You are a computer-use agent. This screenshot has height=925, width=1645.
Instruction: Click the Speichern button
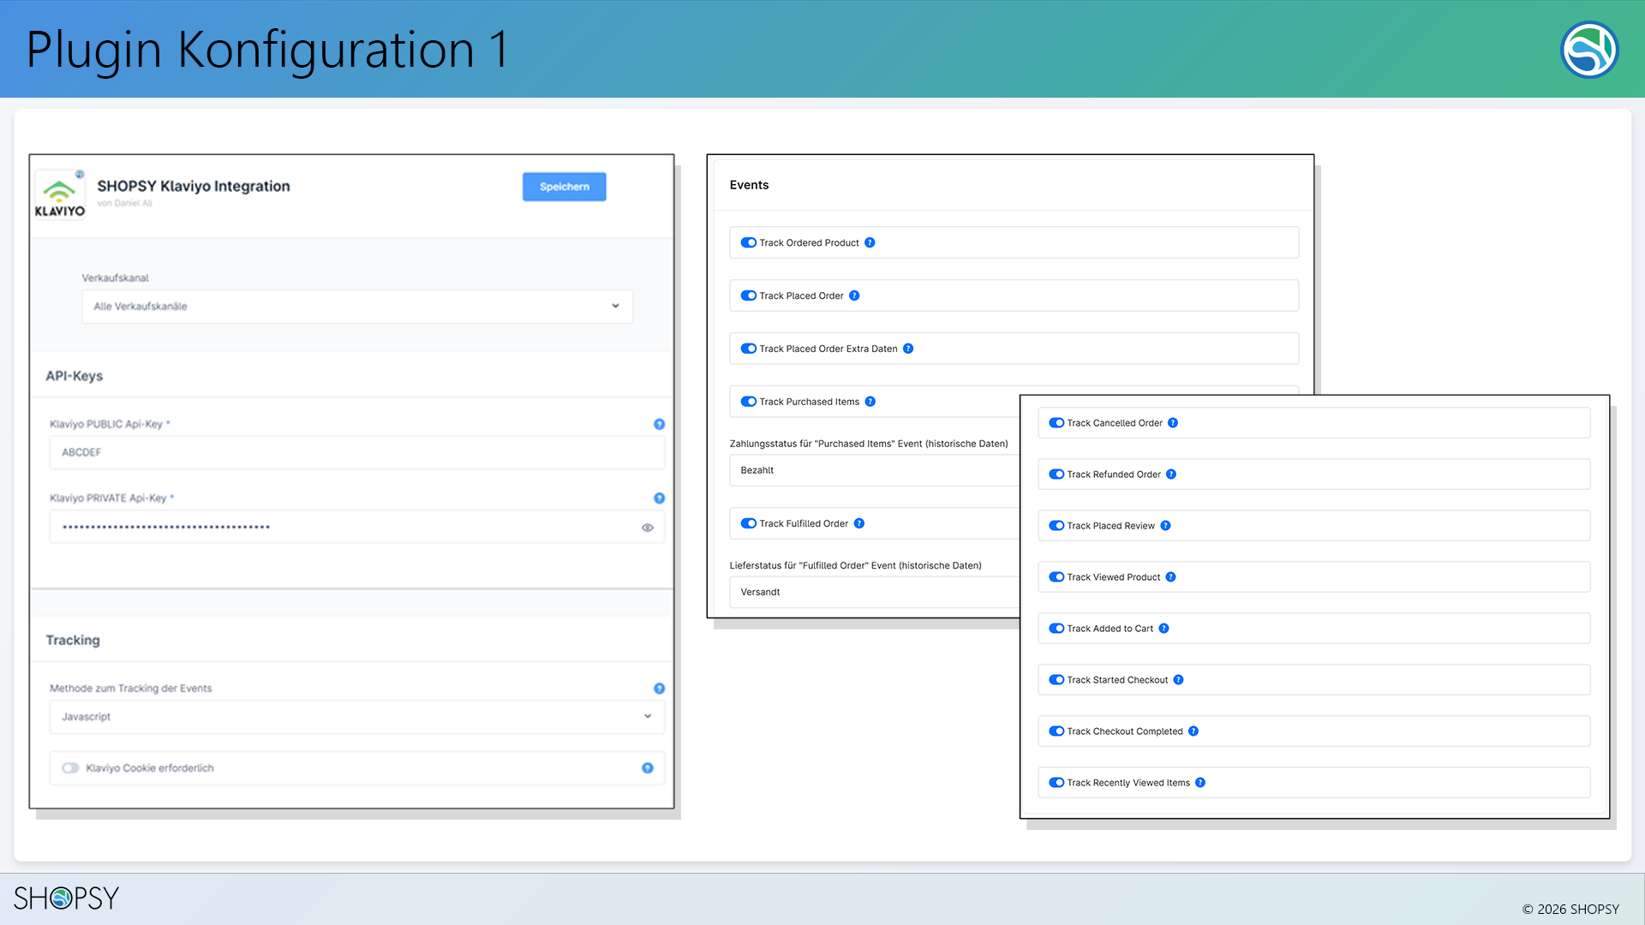tap(564, 187)
